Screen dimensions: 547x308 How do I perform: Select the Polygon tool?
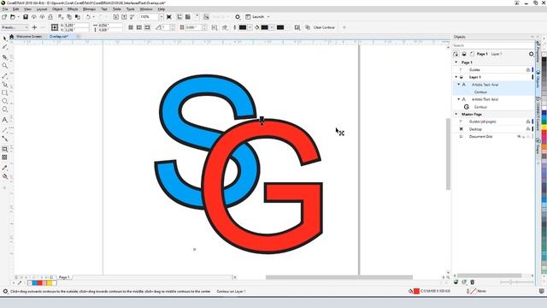4,110
